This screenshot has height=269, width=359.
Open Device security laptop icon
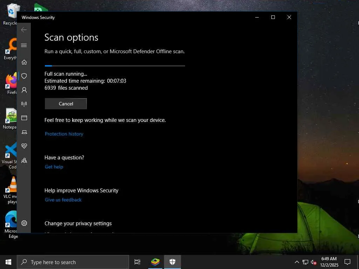click(24, 132)
